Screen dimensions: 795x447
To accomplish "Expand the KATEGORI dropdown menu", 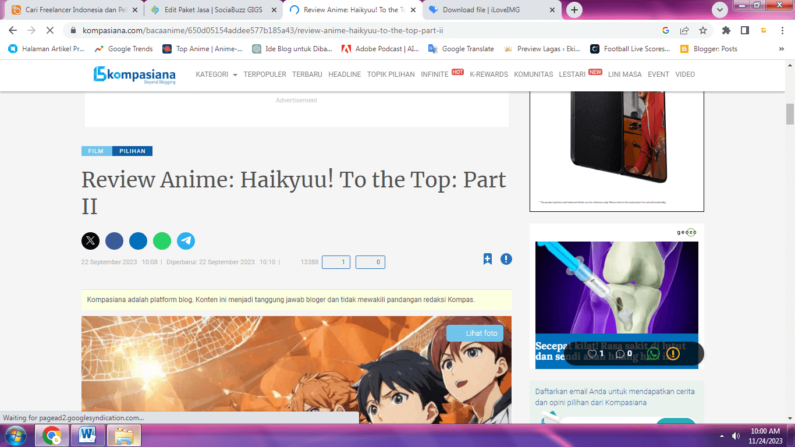I will point(217,74).
